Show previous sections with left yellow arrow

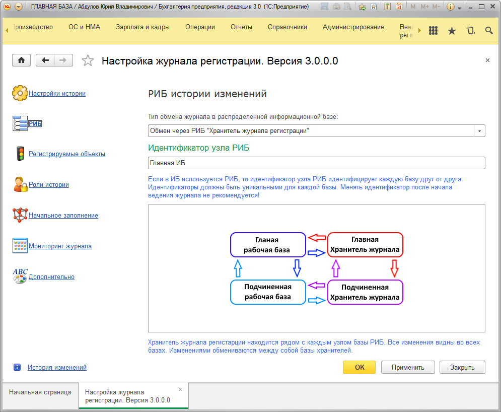[x=7, y=31]
